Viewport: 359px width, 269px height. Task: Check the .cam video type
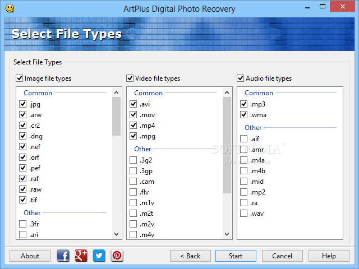tap(134, 182)
